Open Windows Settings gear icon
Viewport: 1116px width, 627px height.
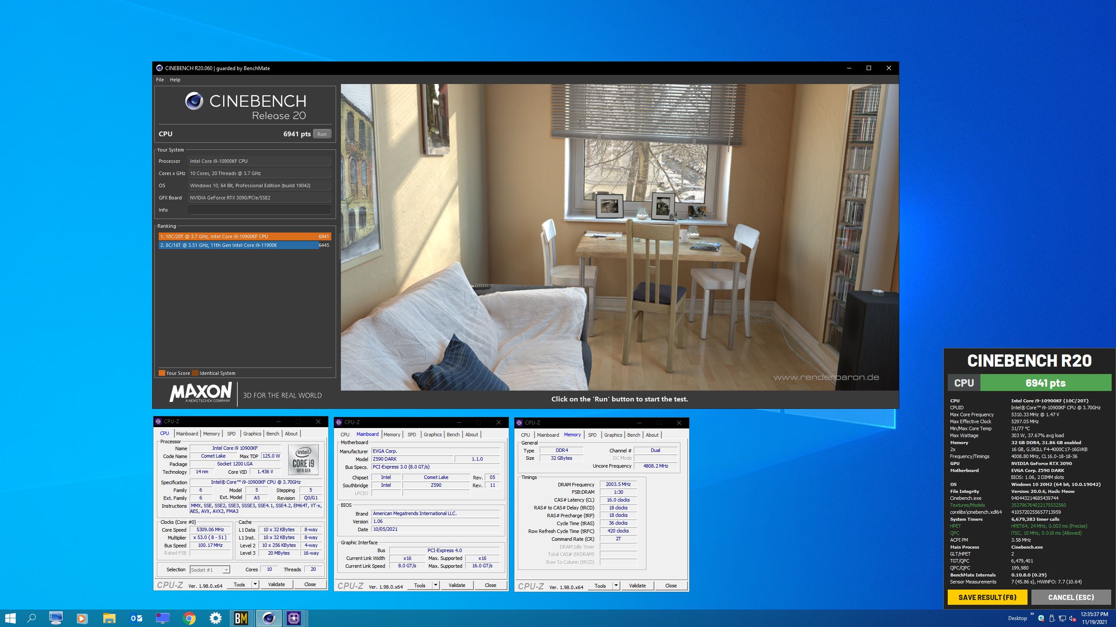(215, 618)
